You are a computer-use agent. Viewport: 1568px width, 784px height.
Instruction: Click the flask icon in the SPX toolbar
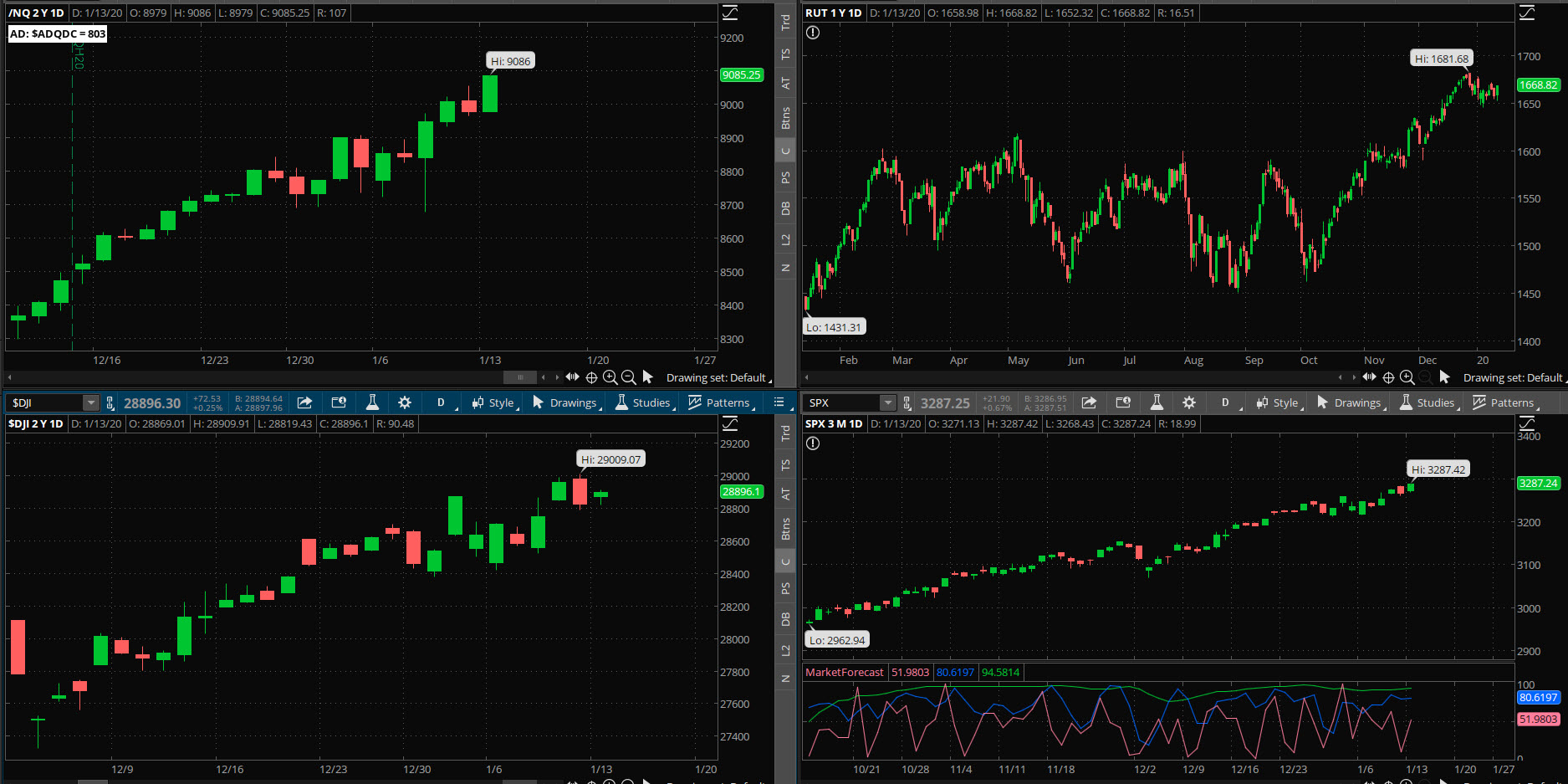[x=1157, y=402]
